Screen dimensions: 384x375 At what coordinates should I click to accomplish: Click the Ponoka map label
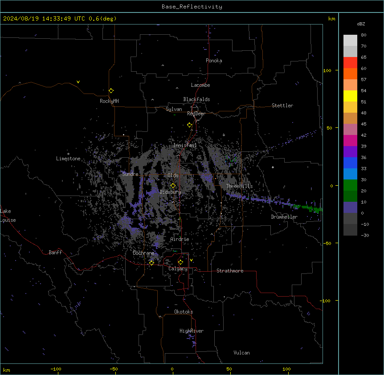pos(214,61)
